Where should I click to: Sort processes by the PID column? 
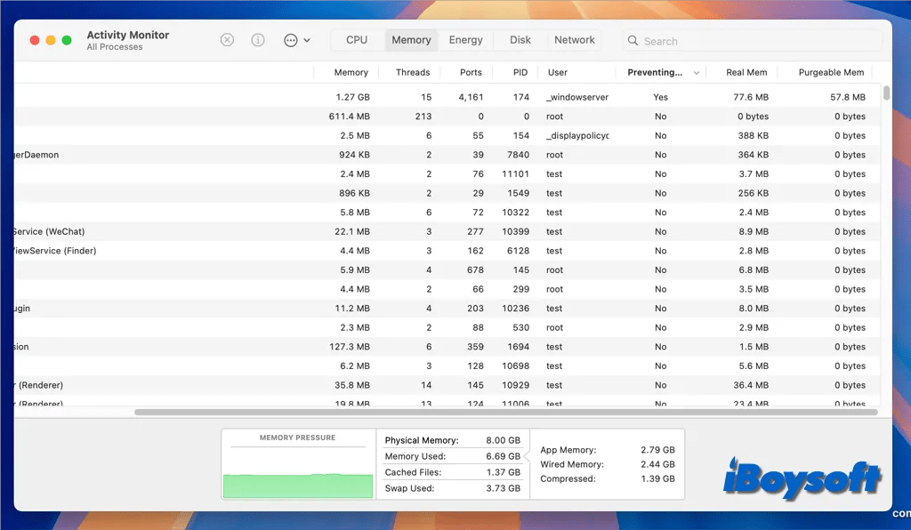520,72
